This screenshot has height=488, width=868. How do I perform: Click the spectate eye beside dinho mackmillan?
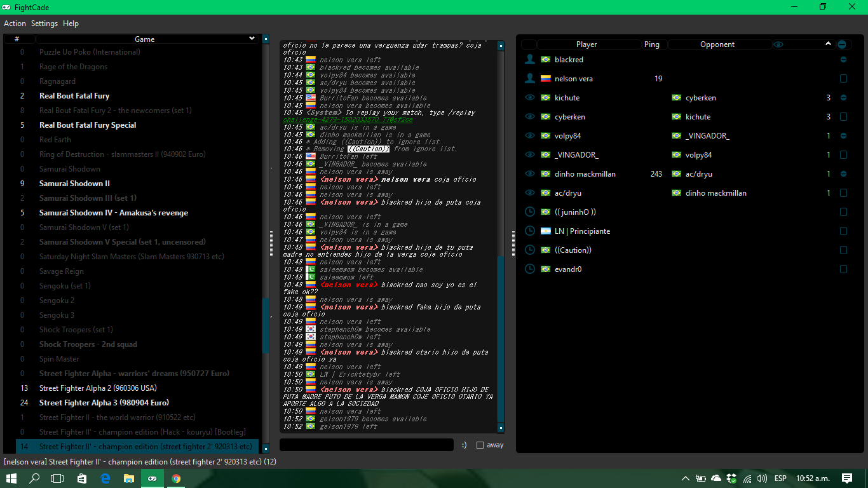530,174
